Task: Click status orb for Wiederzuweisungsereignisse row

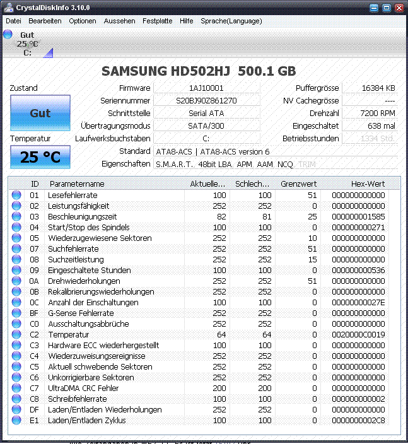Action: pos(16,356)
